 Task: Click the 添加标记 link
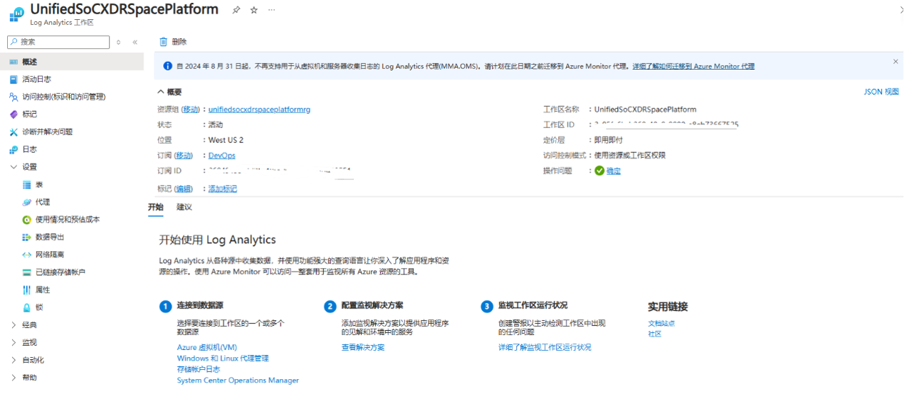pyautogui.click(x=223, y=188)
